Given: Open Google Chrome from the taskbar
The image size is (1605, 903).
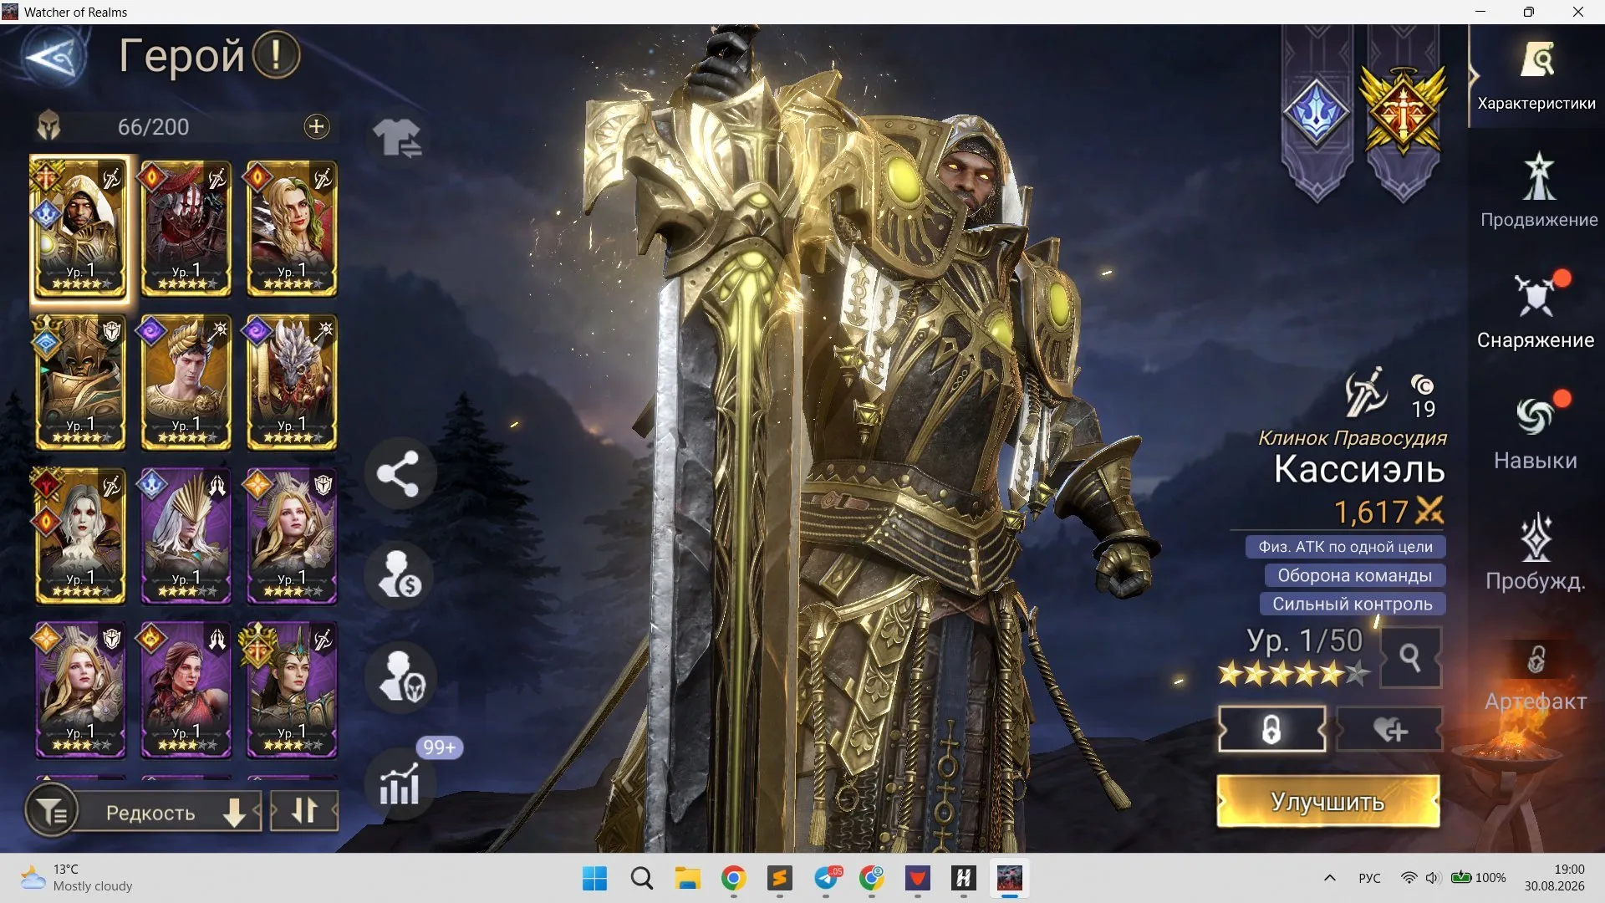Looking at the screenshot, I should (733, 878).
